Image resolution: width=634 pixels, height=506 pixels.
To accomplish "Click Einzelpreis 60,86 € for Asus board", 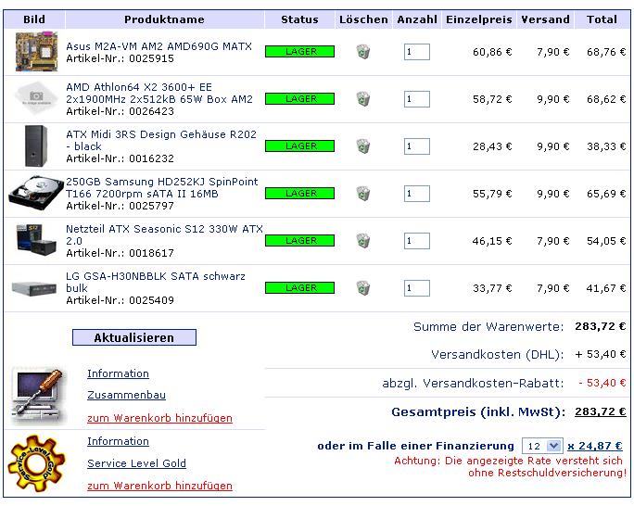I will pyautogui.click(x=492, y=52).
